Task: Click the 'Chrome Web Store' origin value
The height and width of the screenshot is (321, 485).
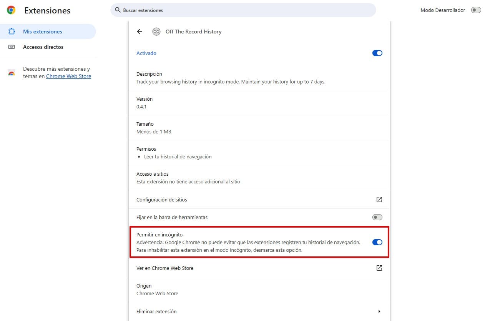Action: tap(157, 293)
